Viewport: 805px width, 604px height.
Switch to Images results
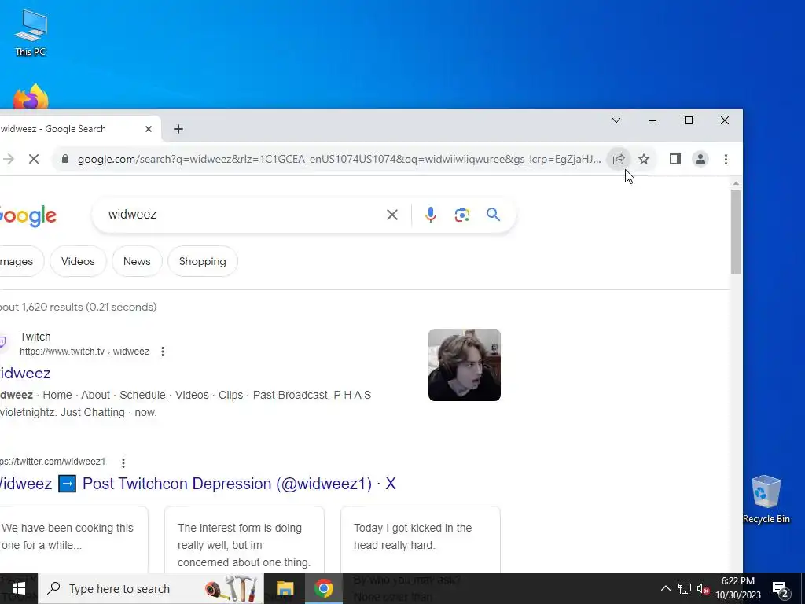(x=20, y=261)
